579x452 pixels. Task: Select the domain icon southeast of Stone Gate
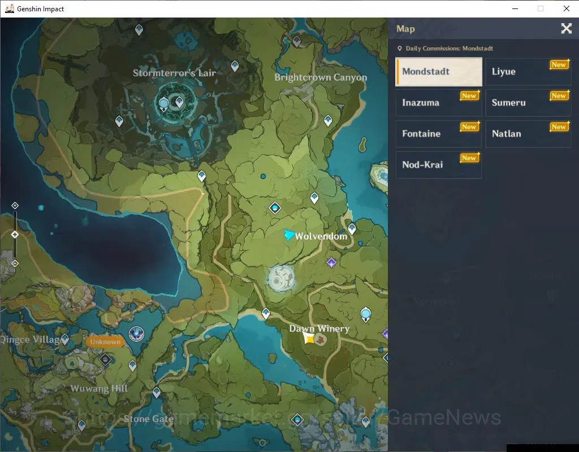point(297,420)
